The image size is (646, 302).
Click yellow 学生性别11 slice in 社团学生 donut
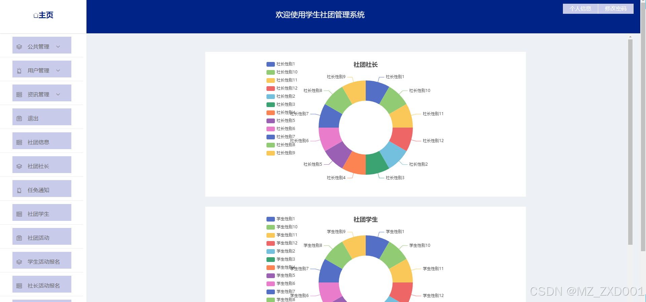401,273
